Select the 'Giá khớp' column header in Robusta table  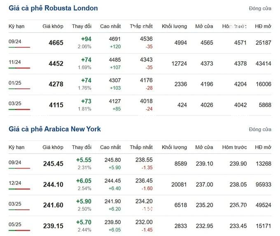coord(53,26)
